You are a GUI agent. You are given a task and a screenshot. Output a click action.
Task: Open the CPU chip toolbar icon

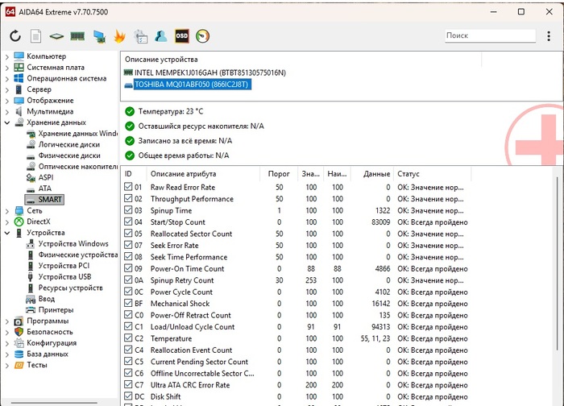click(56, 35)
